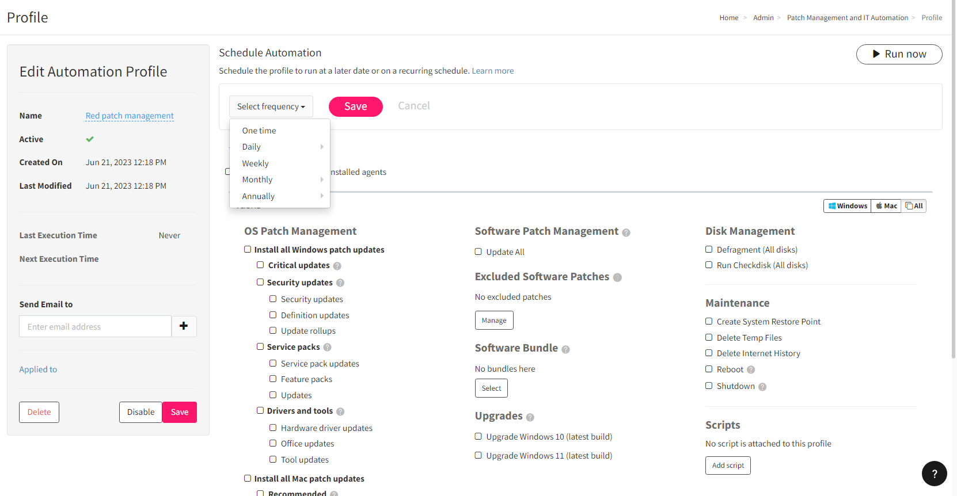The image size is (957, 496).
Task: Filter tasks by Windows platform
Action: tap(848, 206)
